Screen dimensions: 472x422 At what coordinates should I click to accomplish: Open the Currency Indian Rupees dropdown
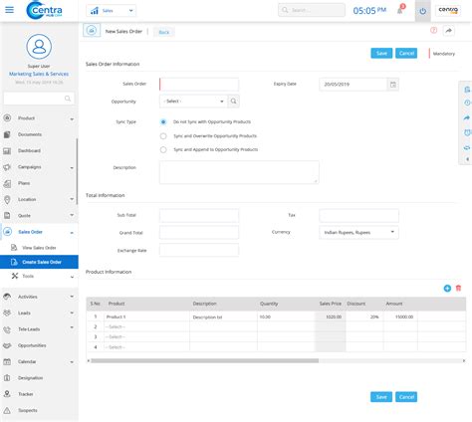coord(358,232)
